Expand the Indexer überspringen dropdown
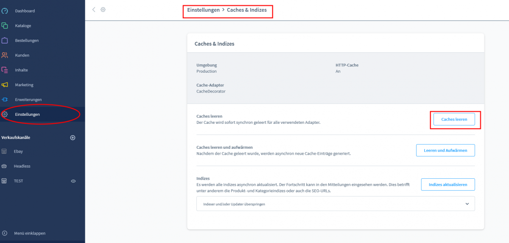 (x=467, y=204)
